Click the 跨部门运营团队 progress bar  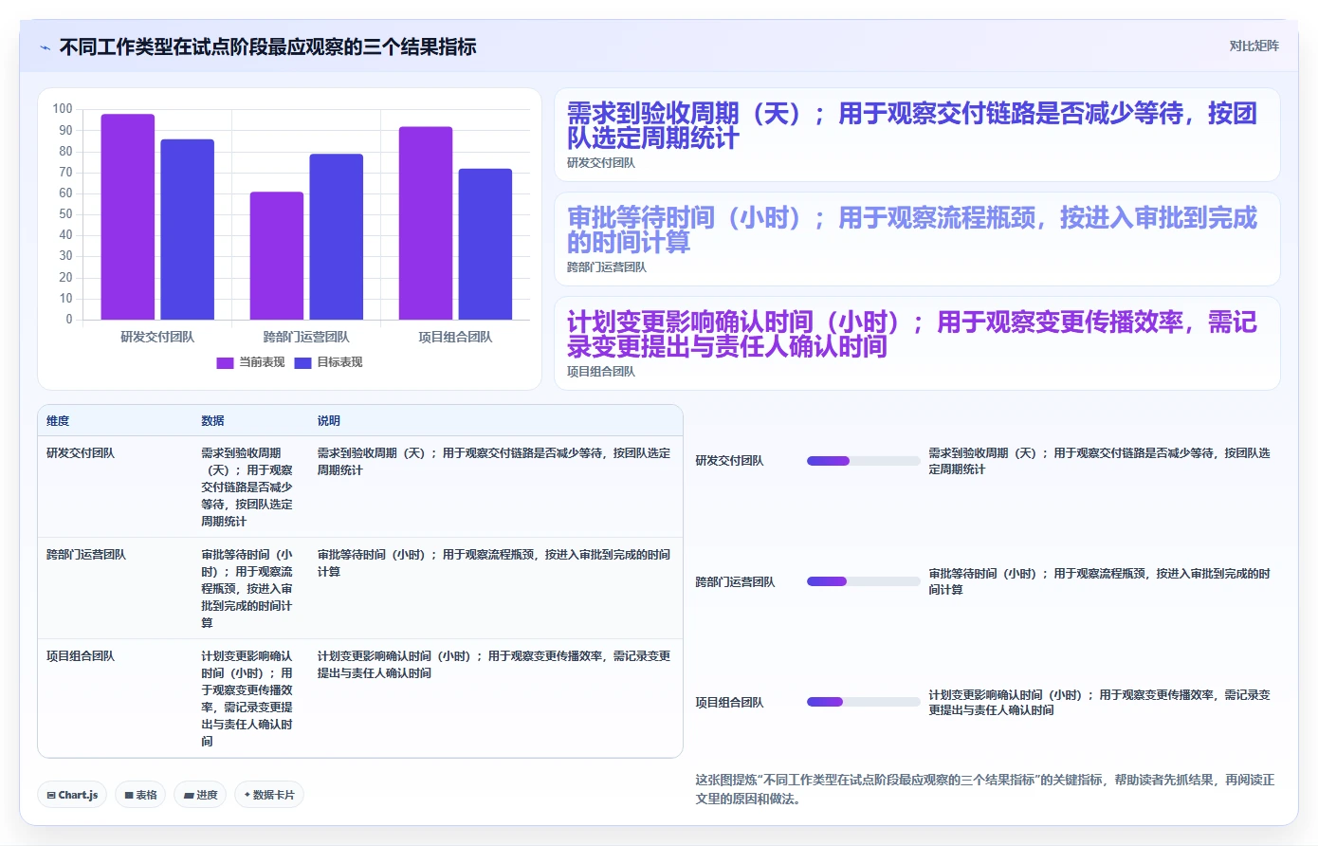(863, 581)
